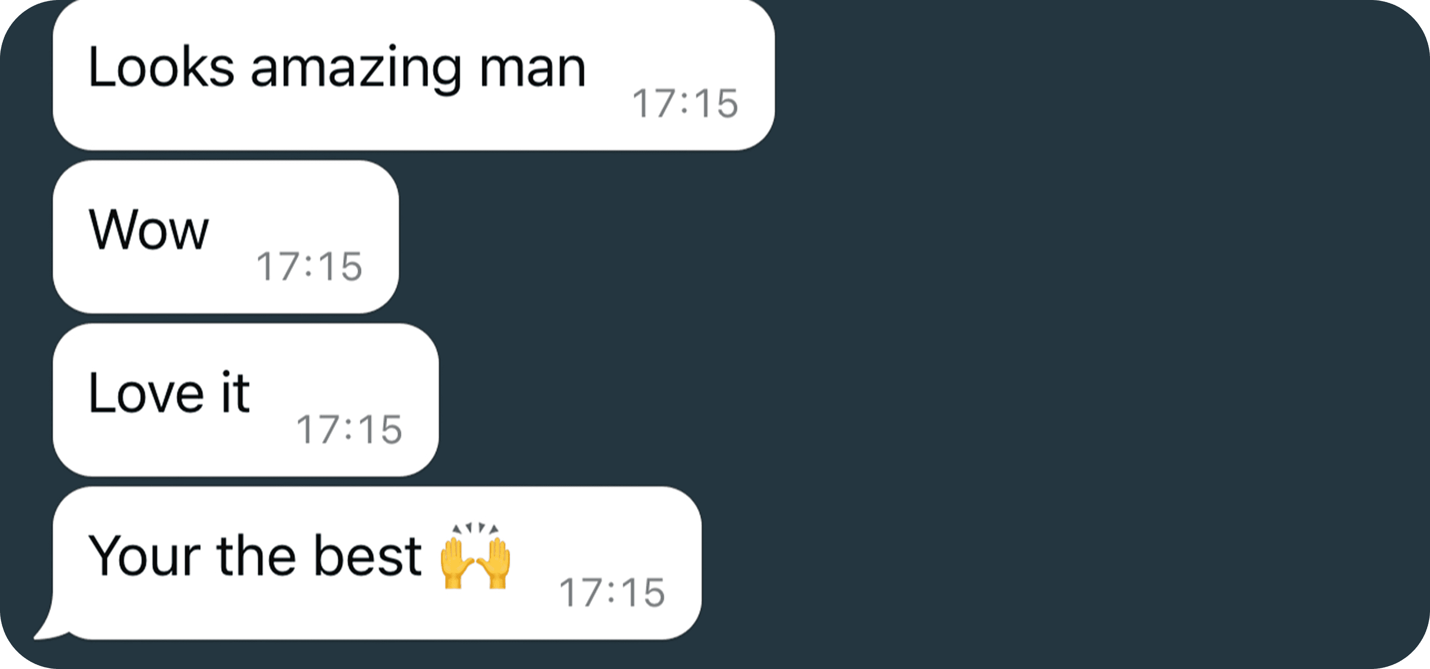Click the 17:15 timestamp beside "Love it"
The height and width of the screenshot is (669, 1430).
pos(349,430)
